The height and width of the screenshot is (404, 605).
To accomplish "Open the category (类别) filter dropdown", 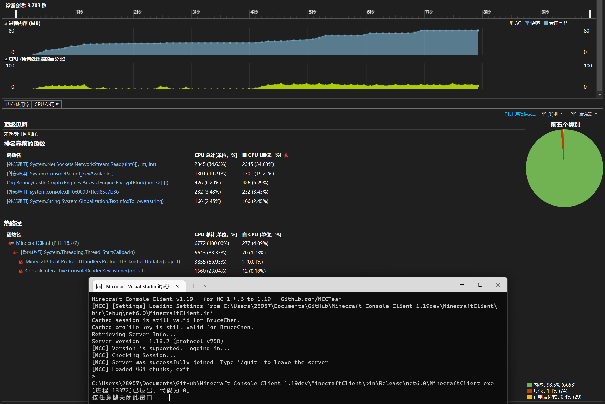I will 552,114.
